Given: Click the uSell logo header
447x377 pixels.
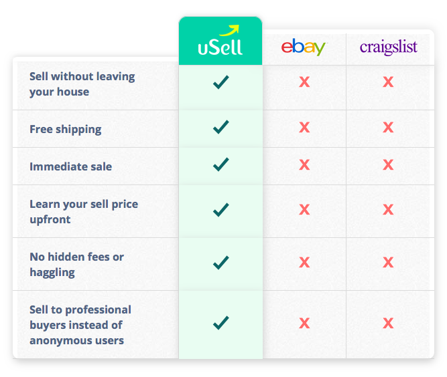Looking at the screenshot, I should (220, 41).
